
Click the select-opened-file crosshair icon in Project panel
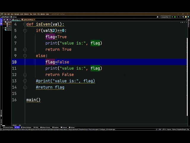point(4,20)
